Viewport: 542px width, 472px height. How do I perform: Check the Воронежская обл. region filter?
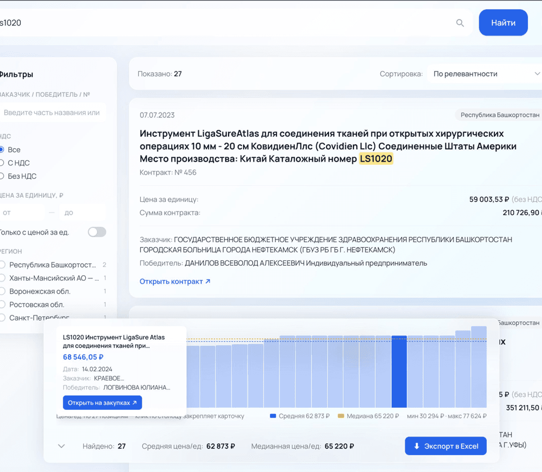pyautogui.click(x=2, y=291)
